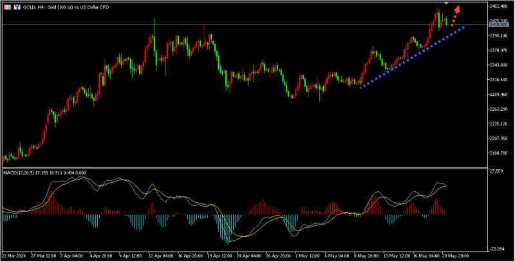The image size is (515, 262).
Task: Click the '12 Apr 04:00' date label
Action: point(161,256)
